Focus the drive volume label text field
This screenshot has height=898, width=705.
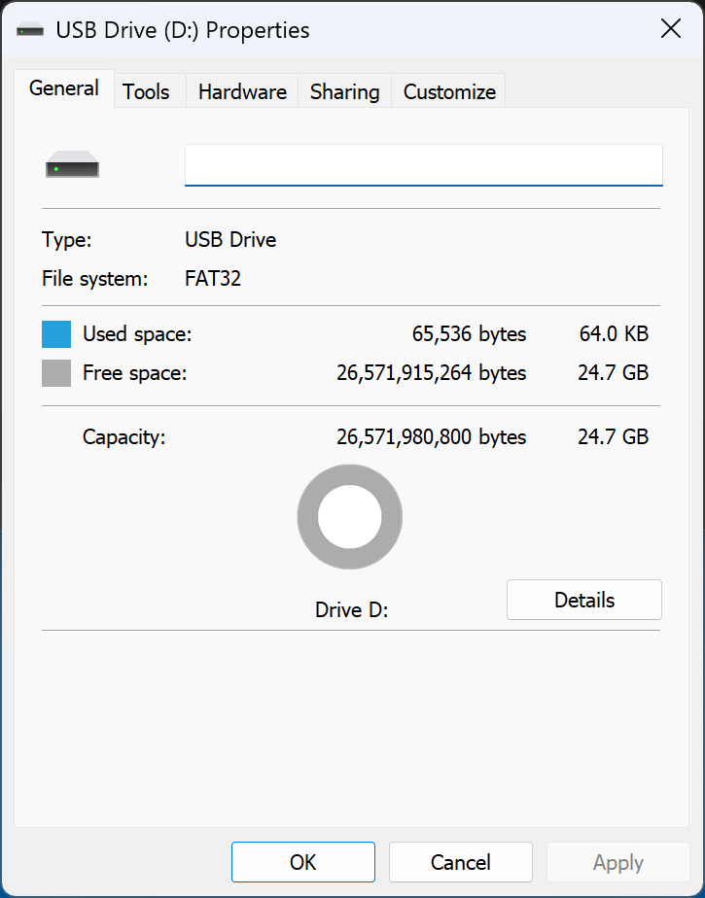point(423,165)
